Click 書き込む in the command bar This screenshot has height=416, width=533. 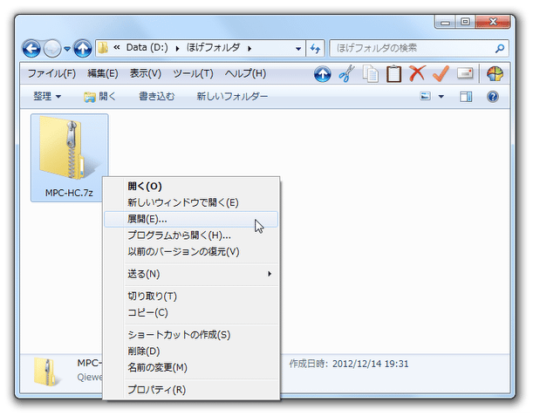click(156, 97)
